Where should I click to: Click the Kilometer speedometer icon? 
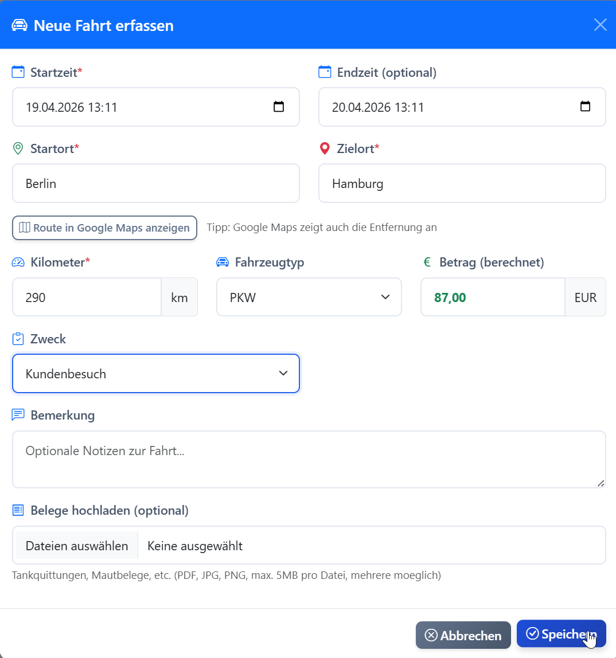coord(18,263)
